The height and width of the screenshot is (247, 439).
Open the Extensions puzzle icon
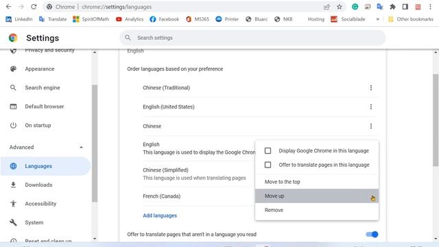392,7
